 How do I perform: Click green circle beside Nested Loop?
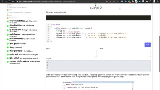point(8,51)
